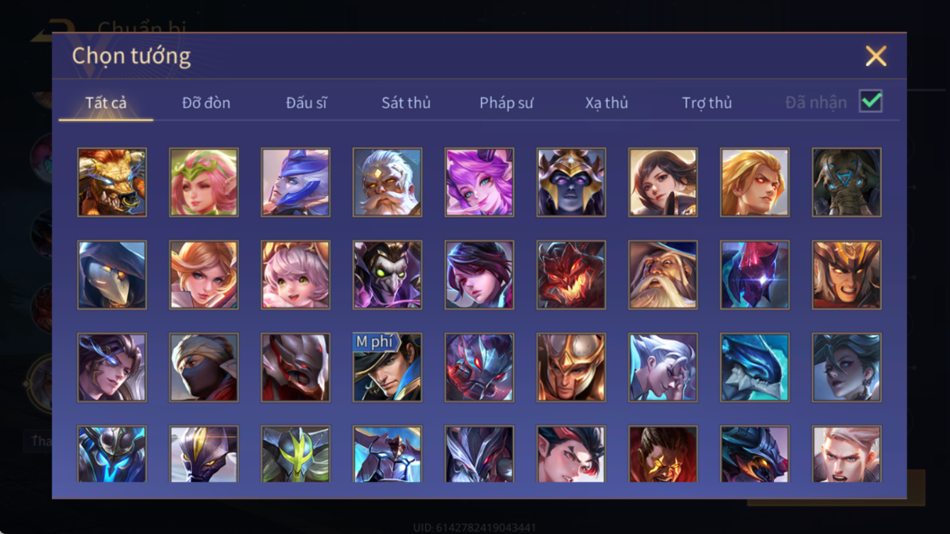Open the 'Trợ thủ' tab
The width and height of the screenshot is (950, 534).
(707, 103)
